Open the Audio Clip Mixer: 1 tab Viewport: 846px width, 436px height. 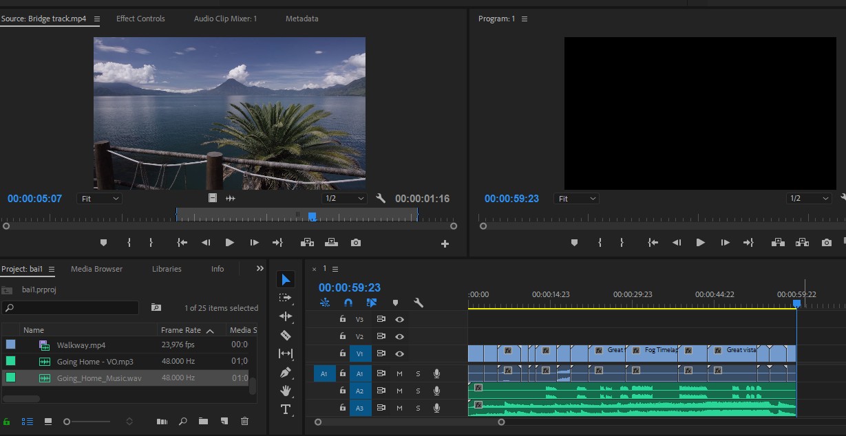225,19
